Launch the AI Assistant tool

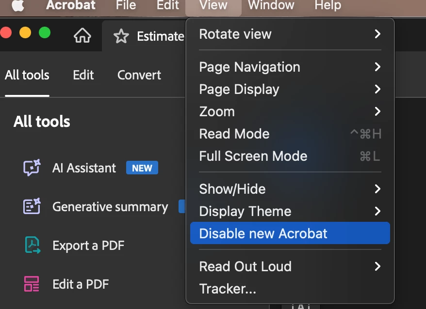coord(84,168)
